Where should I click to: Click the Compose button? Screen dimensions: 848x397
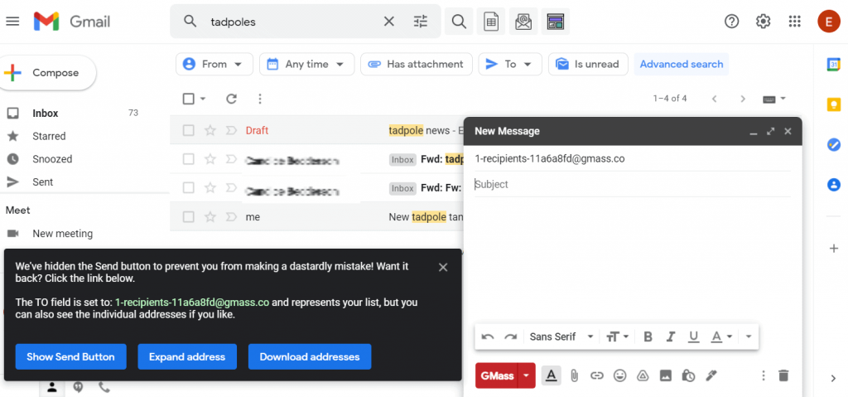pos(48,73)
